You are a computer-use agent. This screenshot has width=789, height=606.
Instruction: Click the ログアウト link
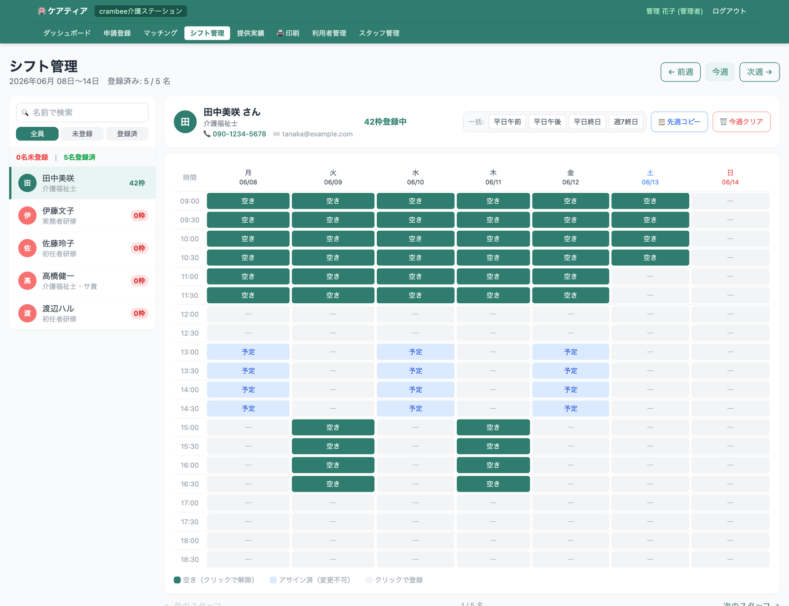[x=729, y=11]
